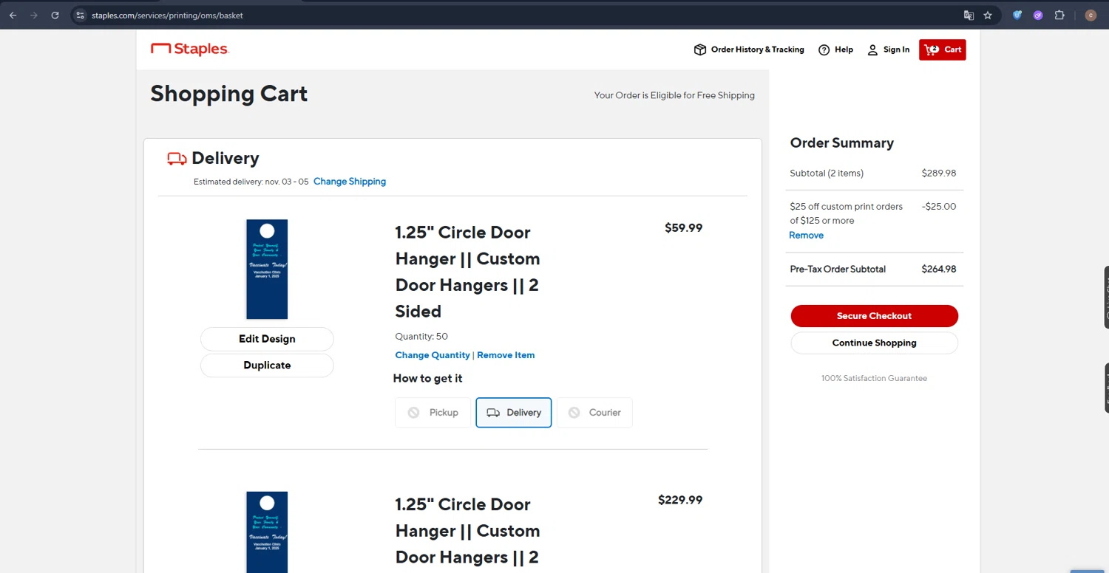This screenshot has height=573, width=1109.
Task: Go back with the browser back arrow
Action: tap(13, 15)
